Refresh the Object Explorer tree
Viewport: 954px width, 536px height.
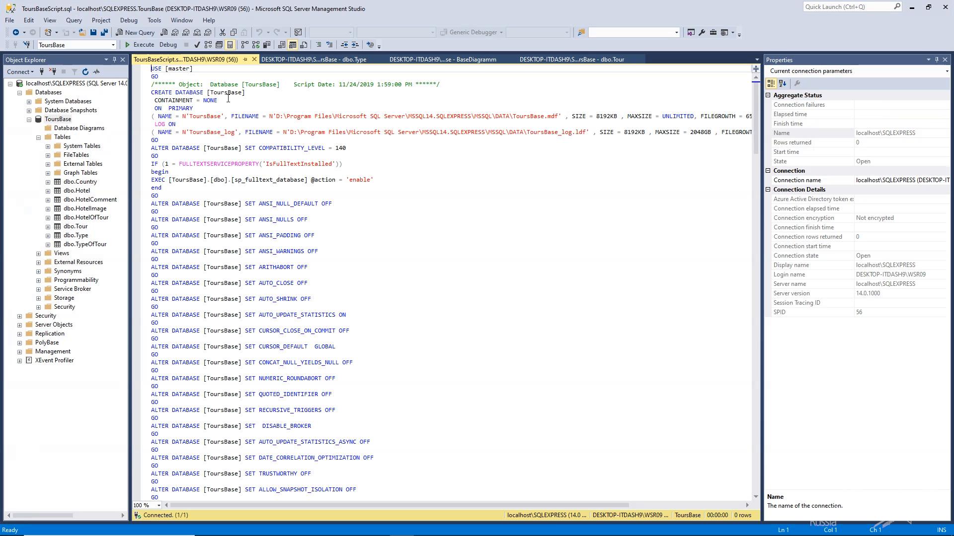[x=85, y=71]
